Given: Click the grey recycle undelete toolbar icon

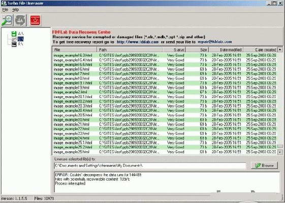Looking at the screenshot, I should click(20, 20).
